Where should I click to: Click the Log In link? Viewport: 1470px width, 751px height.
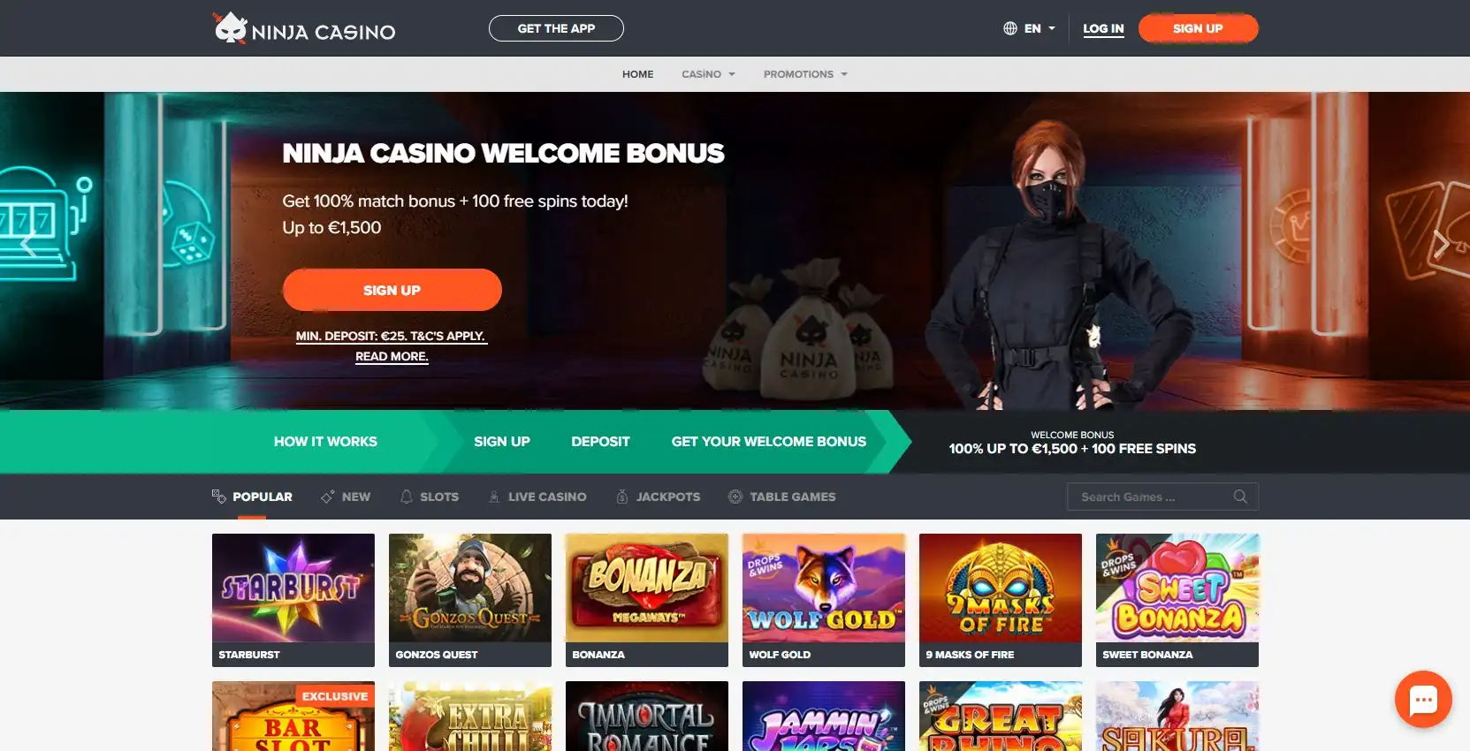coord(1103,28)
